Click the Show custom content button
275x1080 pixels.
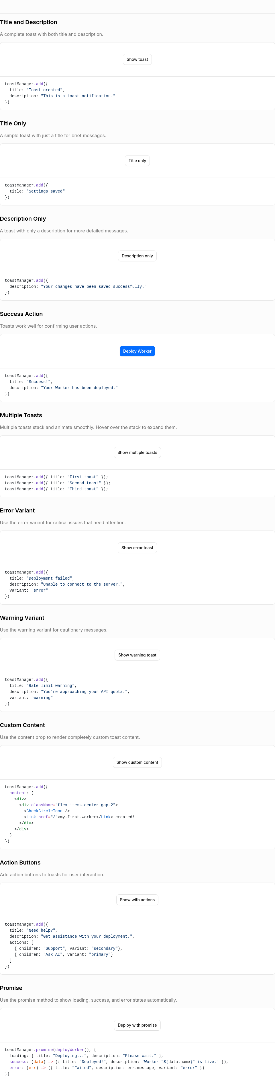[137, 762]
